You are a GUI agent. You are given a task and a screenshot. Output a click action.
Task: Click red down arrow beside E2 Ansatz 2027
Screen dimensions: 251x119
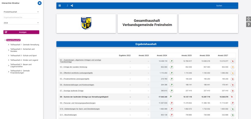(233, 61)
